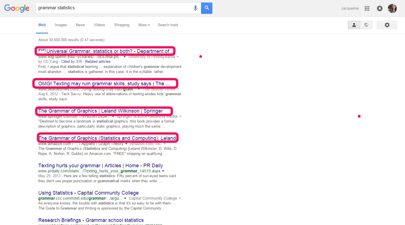405x225 pixels.
Task: Expand arrow next to amazon.com breadcrumb
Action: [126, 144]
